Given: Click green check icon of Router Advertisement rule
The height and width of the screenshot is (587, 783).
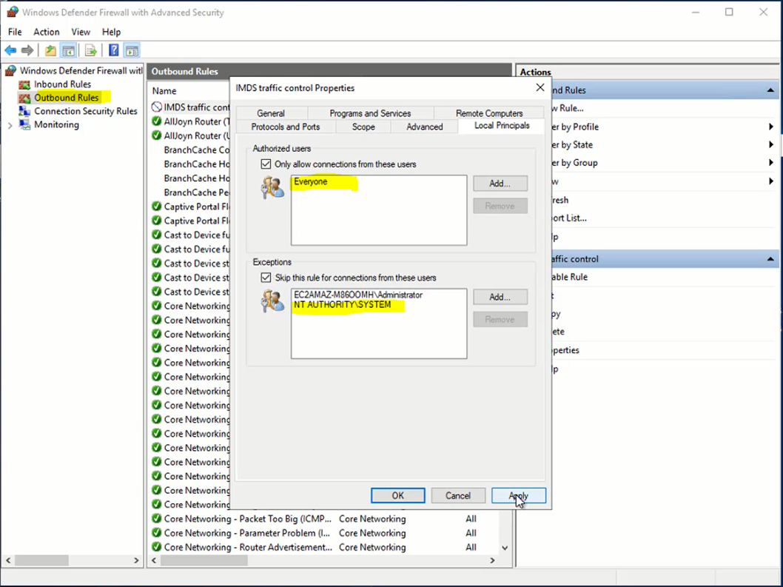Looking at the screenshot, I should pyautogui.click(x=157, y=547).
